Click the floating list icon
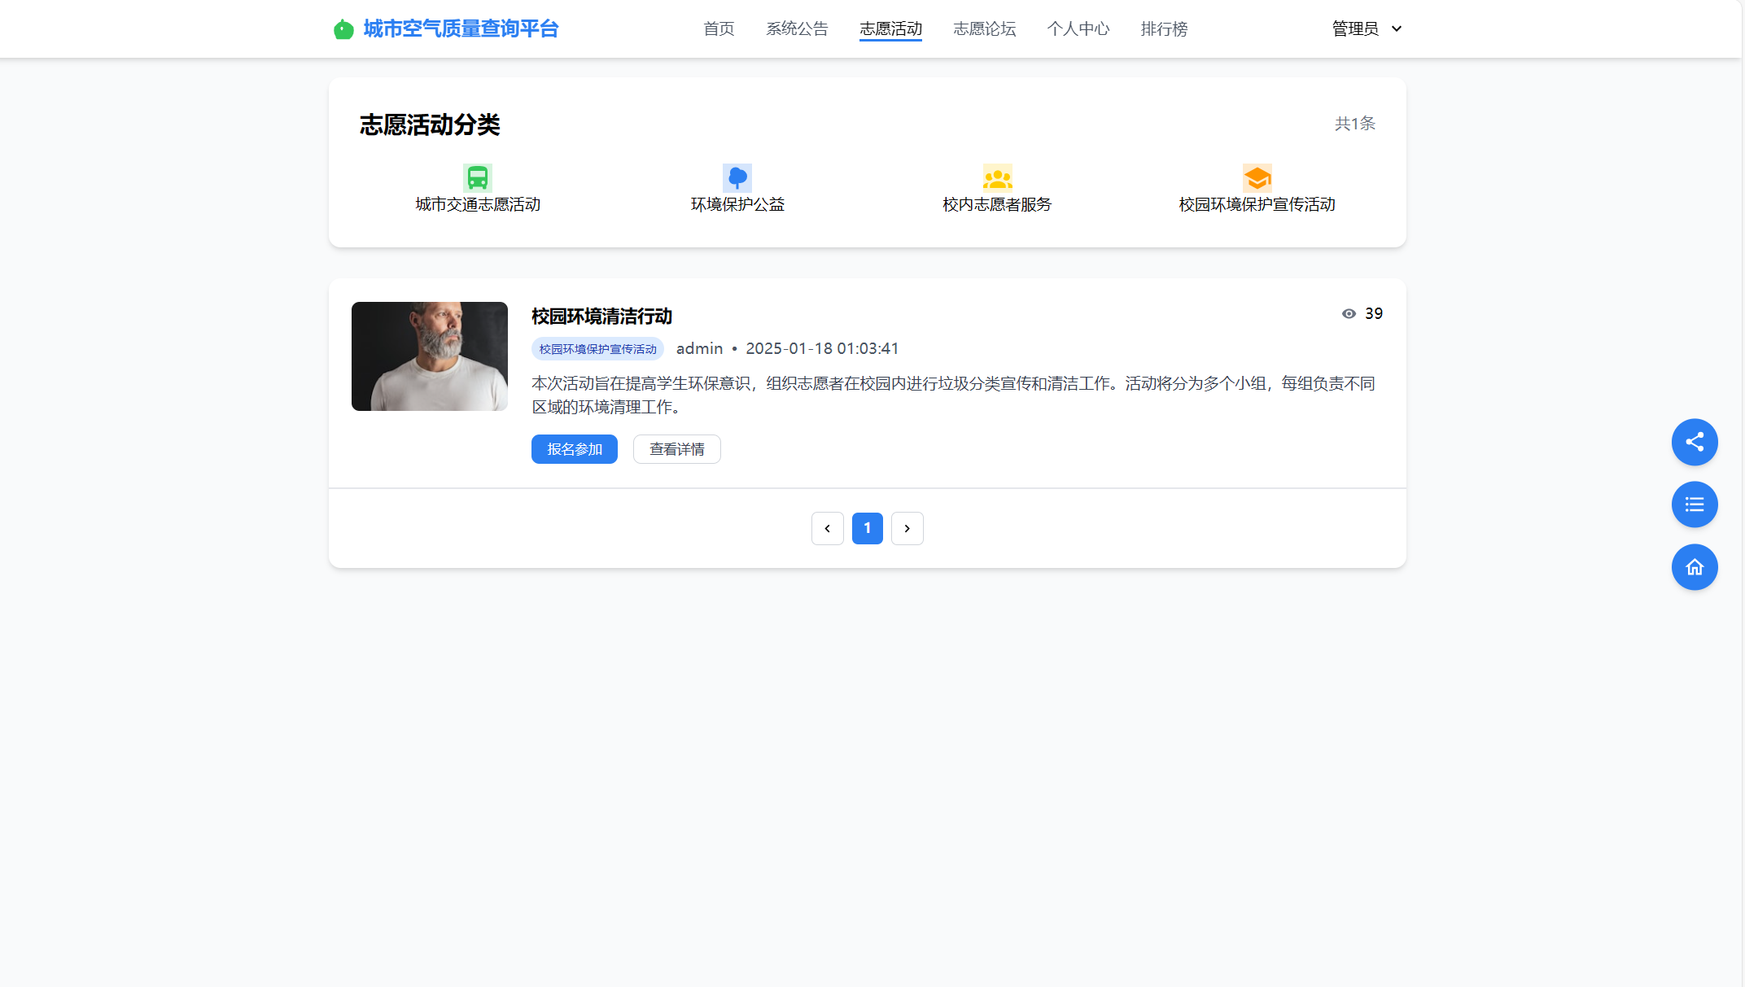 1695,504
